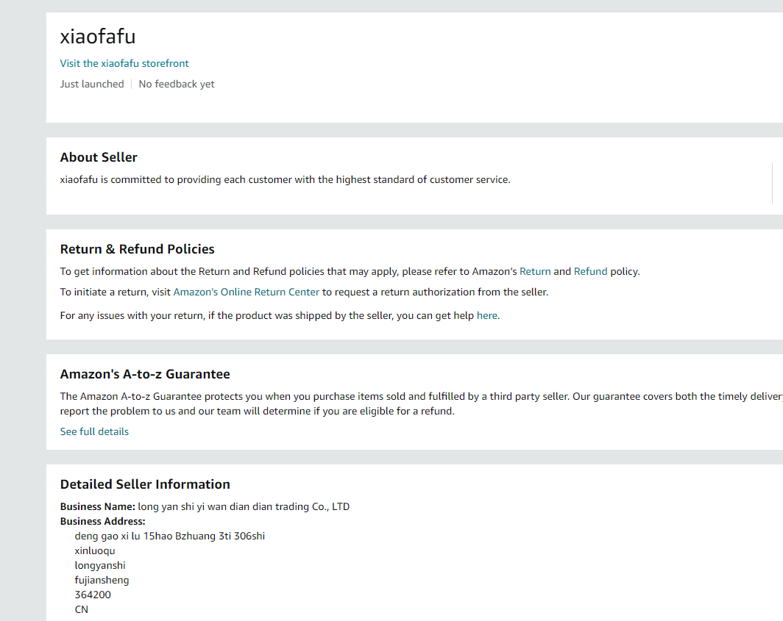Click the Business Name label
Image resolution: width=783 pixels, height=621 pixels.
pos(98,506)
